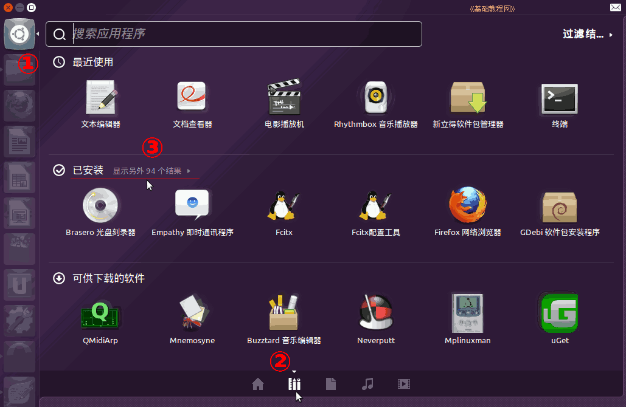Viewport: 626px width, 407px height.
Task: Click the Ubuntu Dash button in launcher
Action: 19,34
